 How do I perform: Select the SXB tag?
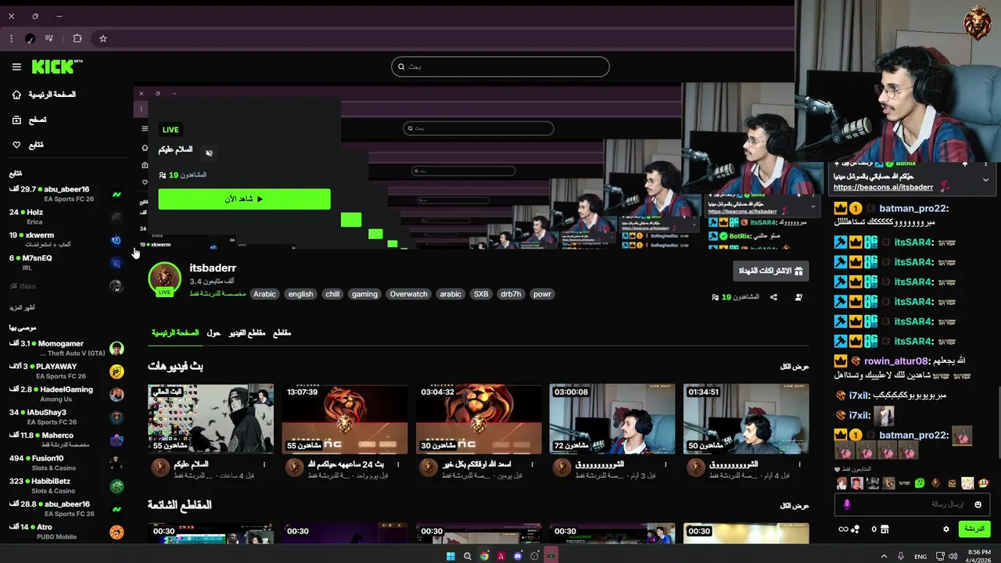coord(481,294)
